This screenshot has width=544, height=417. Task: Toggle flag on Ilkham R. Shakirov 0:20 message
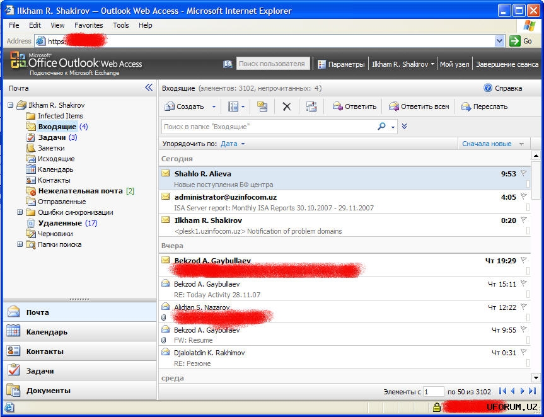tap(524, 219)
